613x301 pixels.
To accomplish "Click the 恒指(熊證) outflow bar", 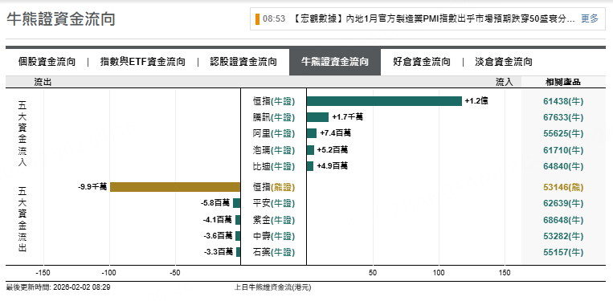I will click(175, 187).
